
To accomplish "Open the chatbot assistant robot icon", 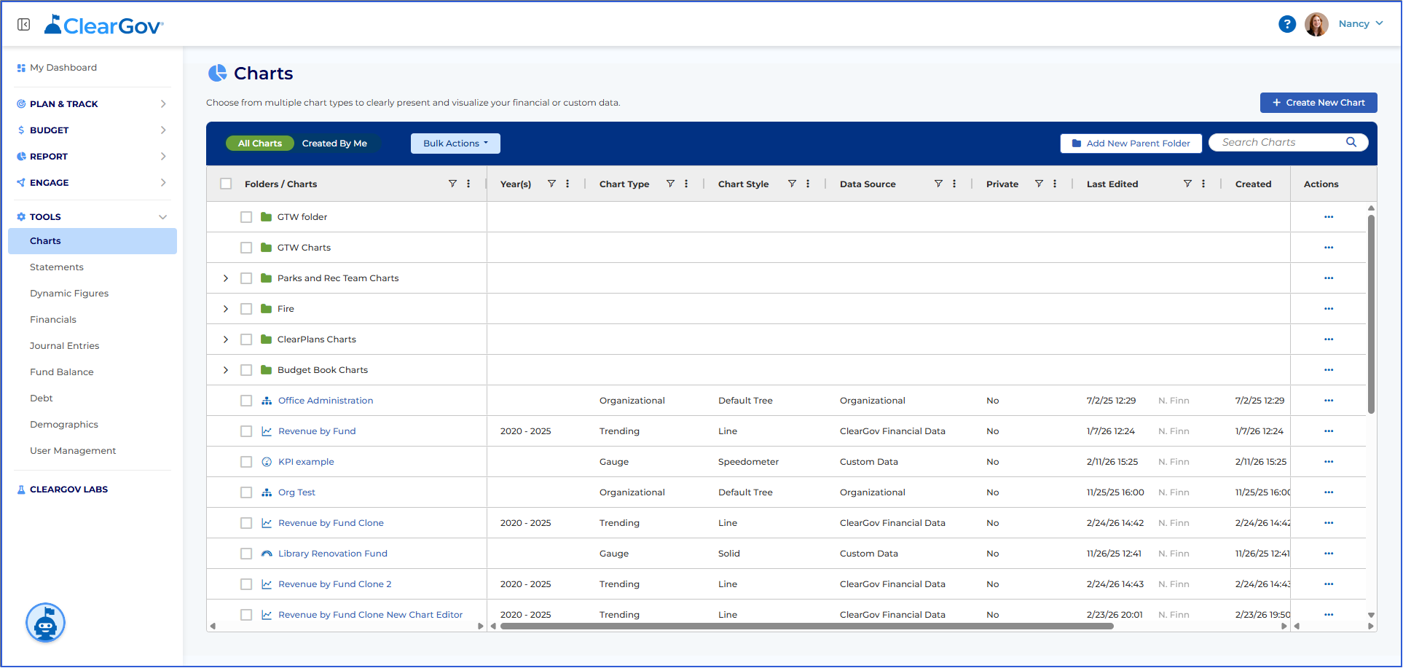I will tap(46, 623).
